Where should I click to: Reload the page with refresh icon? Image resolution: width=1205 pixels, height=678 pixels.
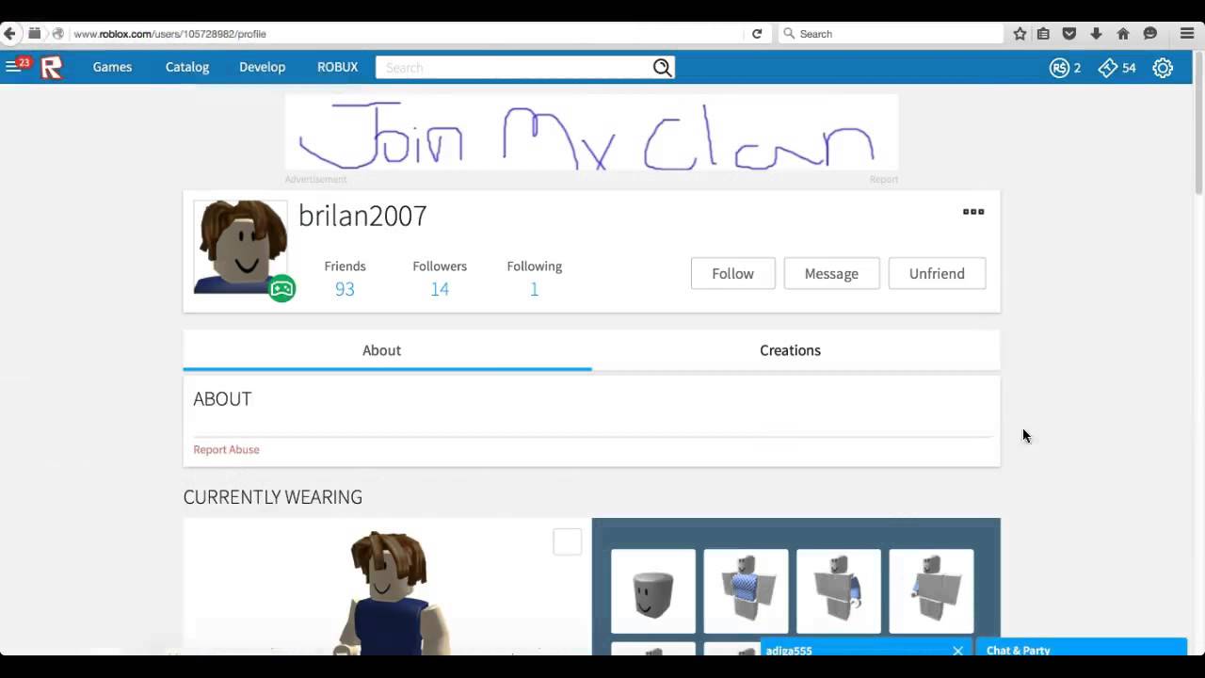(757, 34)
